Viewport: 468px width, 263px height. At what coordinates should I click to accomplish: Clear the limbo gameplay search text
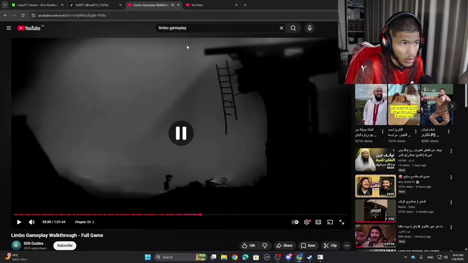(x=282, y=28)
